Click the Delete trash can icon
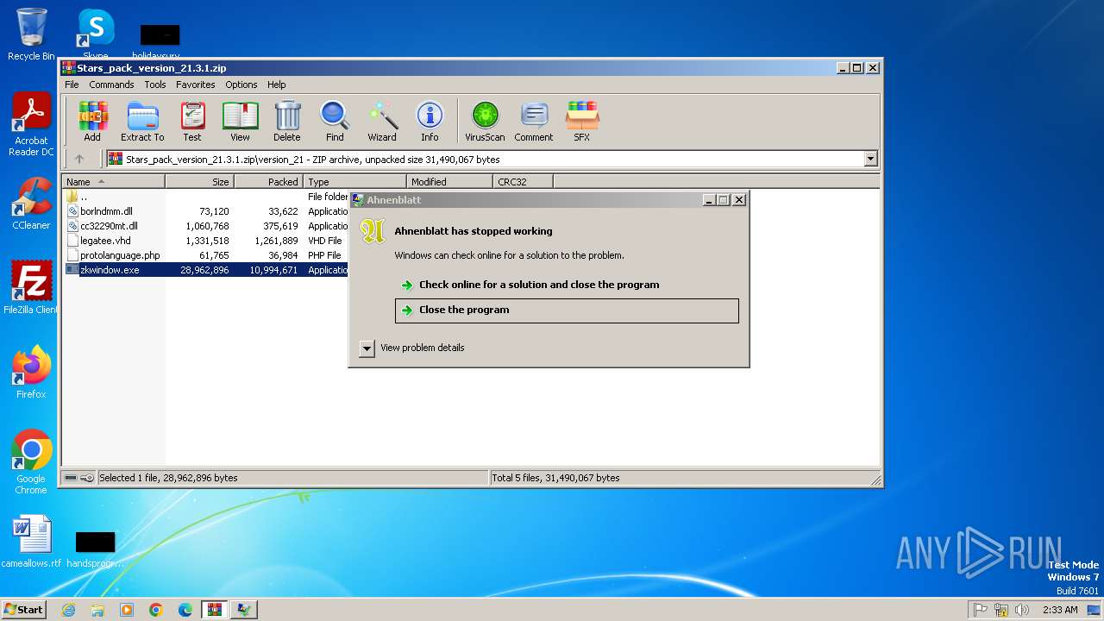The width and height of the screenshot is (1104, 621). 287,121
